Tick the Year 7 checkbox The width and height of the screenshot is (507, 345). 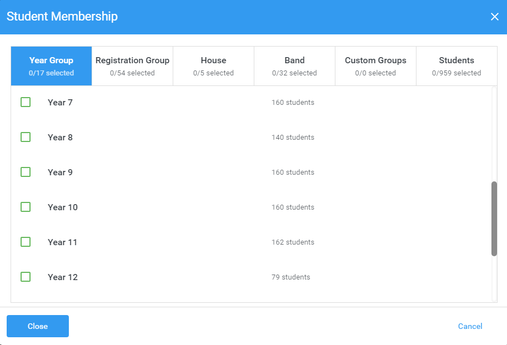click(x=26, y=102)
